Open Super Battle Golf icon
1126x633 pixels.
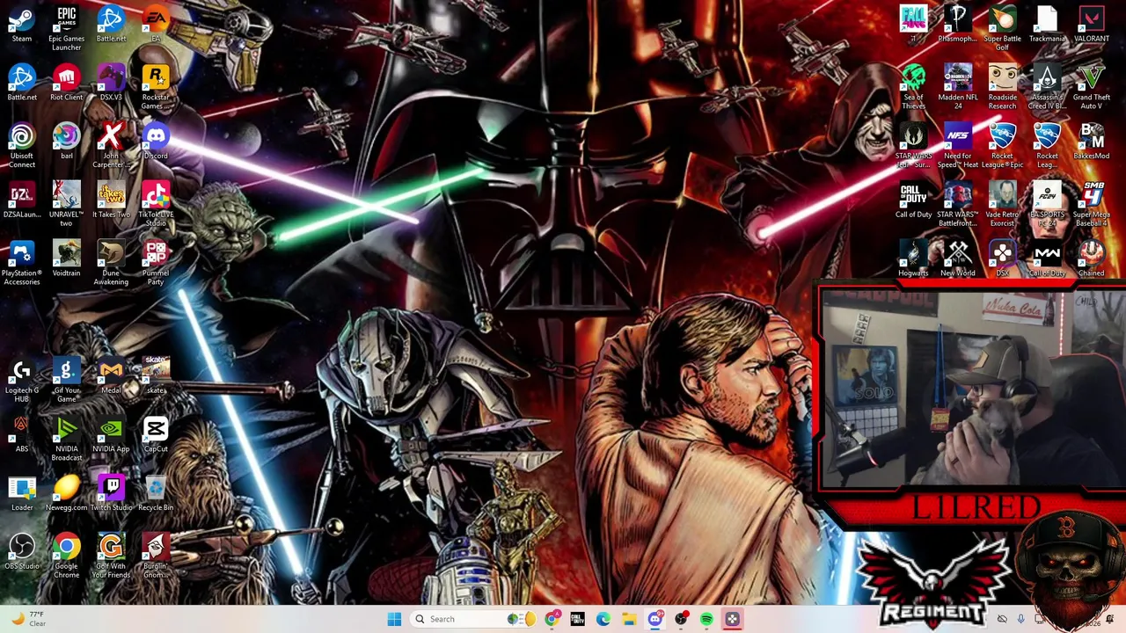[x=1002, y=28]
